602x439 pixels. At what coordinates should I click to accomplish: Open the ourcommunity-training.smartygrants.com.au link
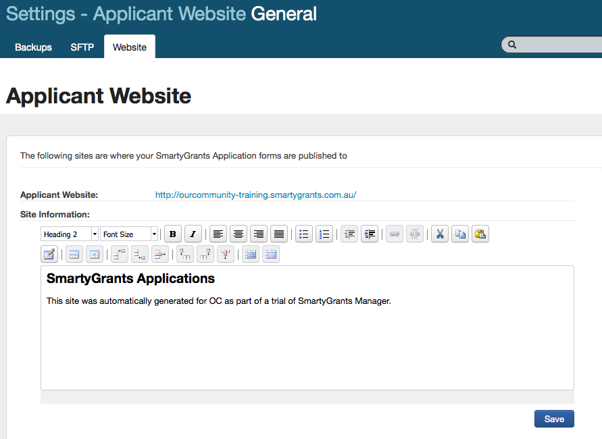coord(255,195)
